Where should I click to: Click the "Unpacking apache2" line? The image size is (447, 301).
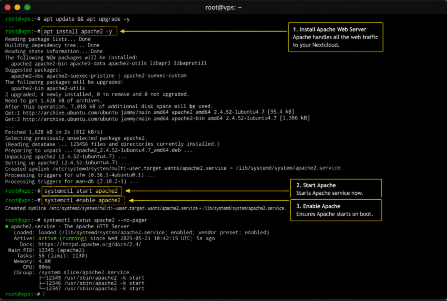pyautogui.click(x=66, y=157)
